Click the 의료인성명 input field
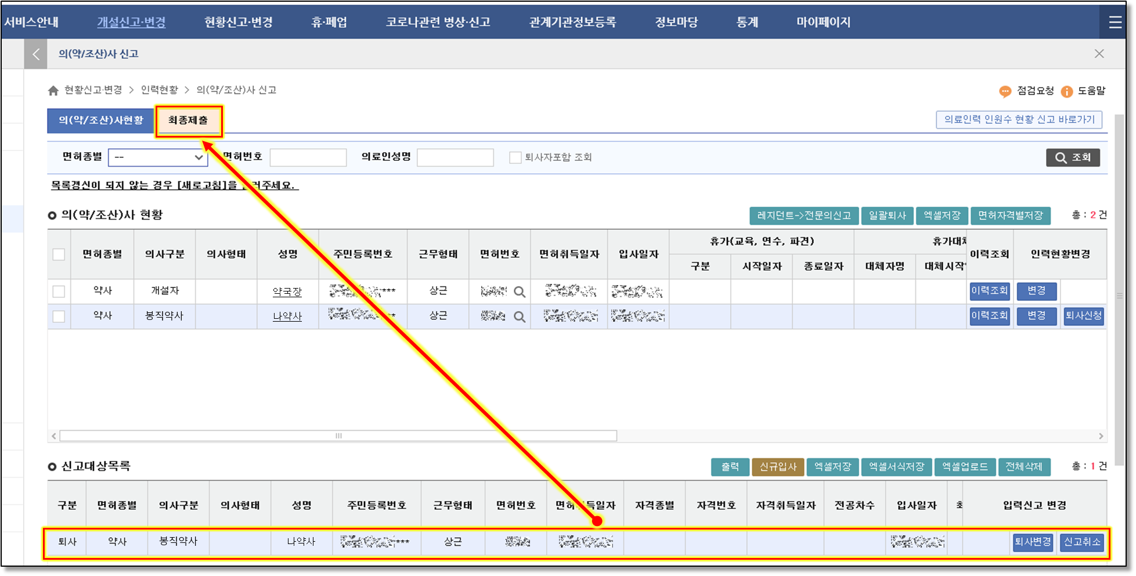The height and width of the screenshot is (576, 1136). [455, 157]
